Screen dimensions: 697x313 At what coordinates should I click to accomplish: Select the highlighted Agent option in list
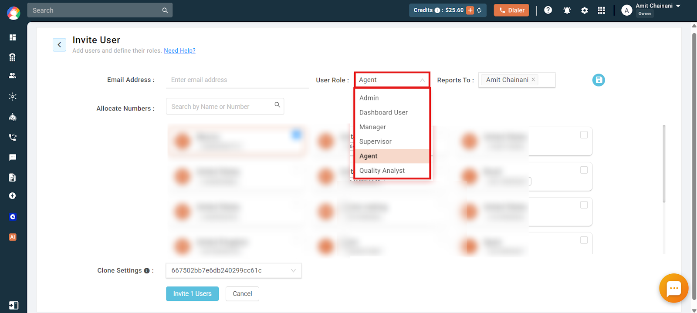(392, 156)
